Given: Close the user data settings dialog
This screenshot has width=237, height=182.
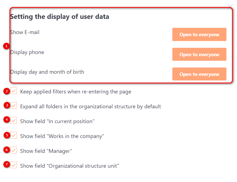Looking at the screenshot, I should (x=230, y=7).
